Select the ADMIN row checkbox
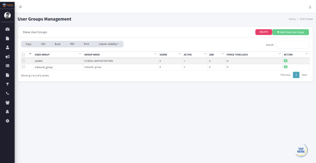The width and height of the screenshot is (316, 163). [23, 61]
